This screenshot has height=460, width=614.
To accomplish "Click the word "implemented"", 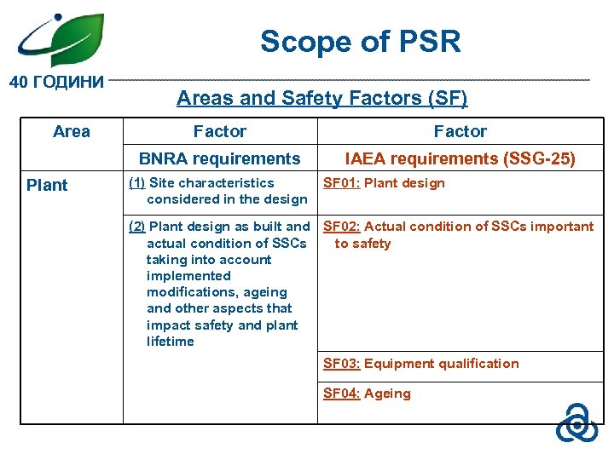I will (x=188, y=276).
